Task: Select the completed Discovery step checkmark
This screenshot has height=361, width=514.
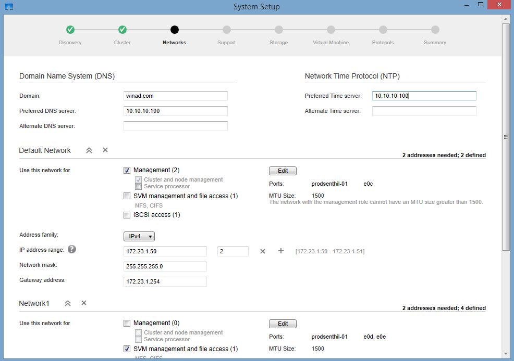Action: (70, 30)
